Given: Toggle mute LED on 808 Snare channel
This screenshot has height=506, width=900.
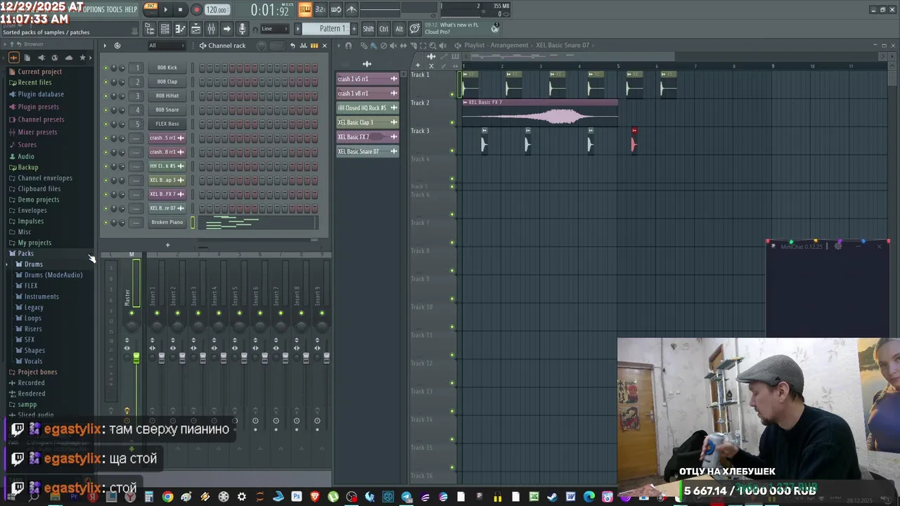Looking at the screenshot, I should (106, 110).
